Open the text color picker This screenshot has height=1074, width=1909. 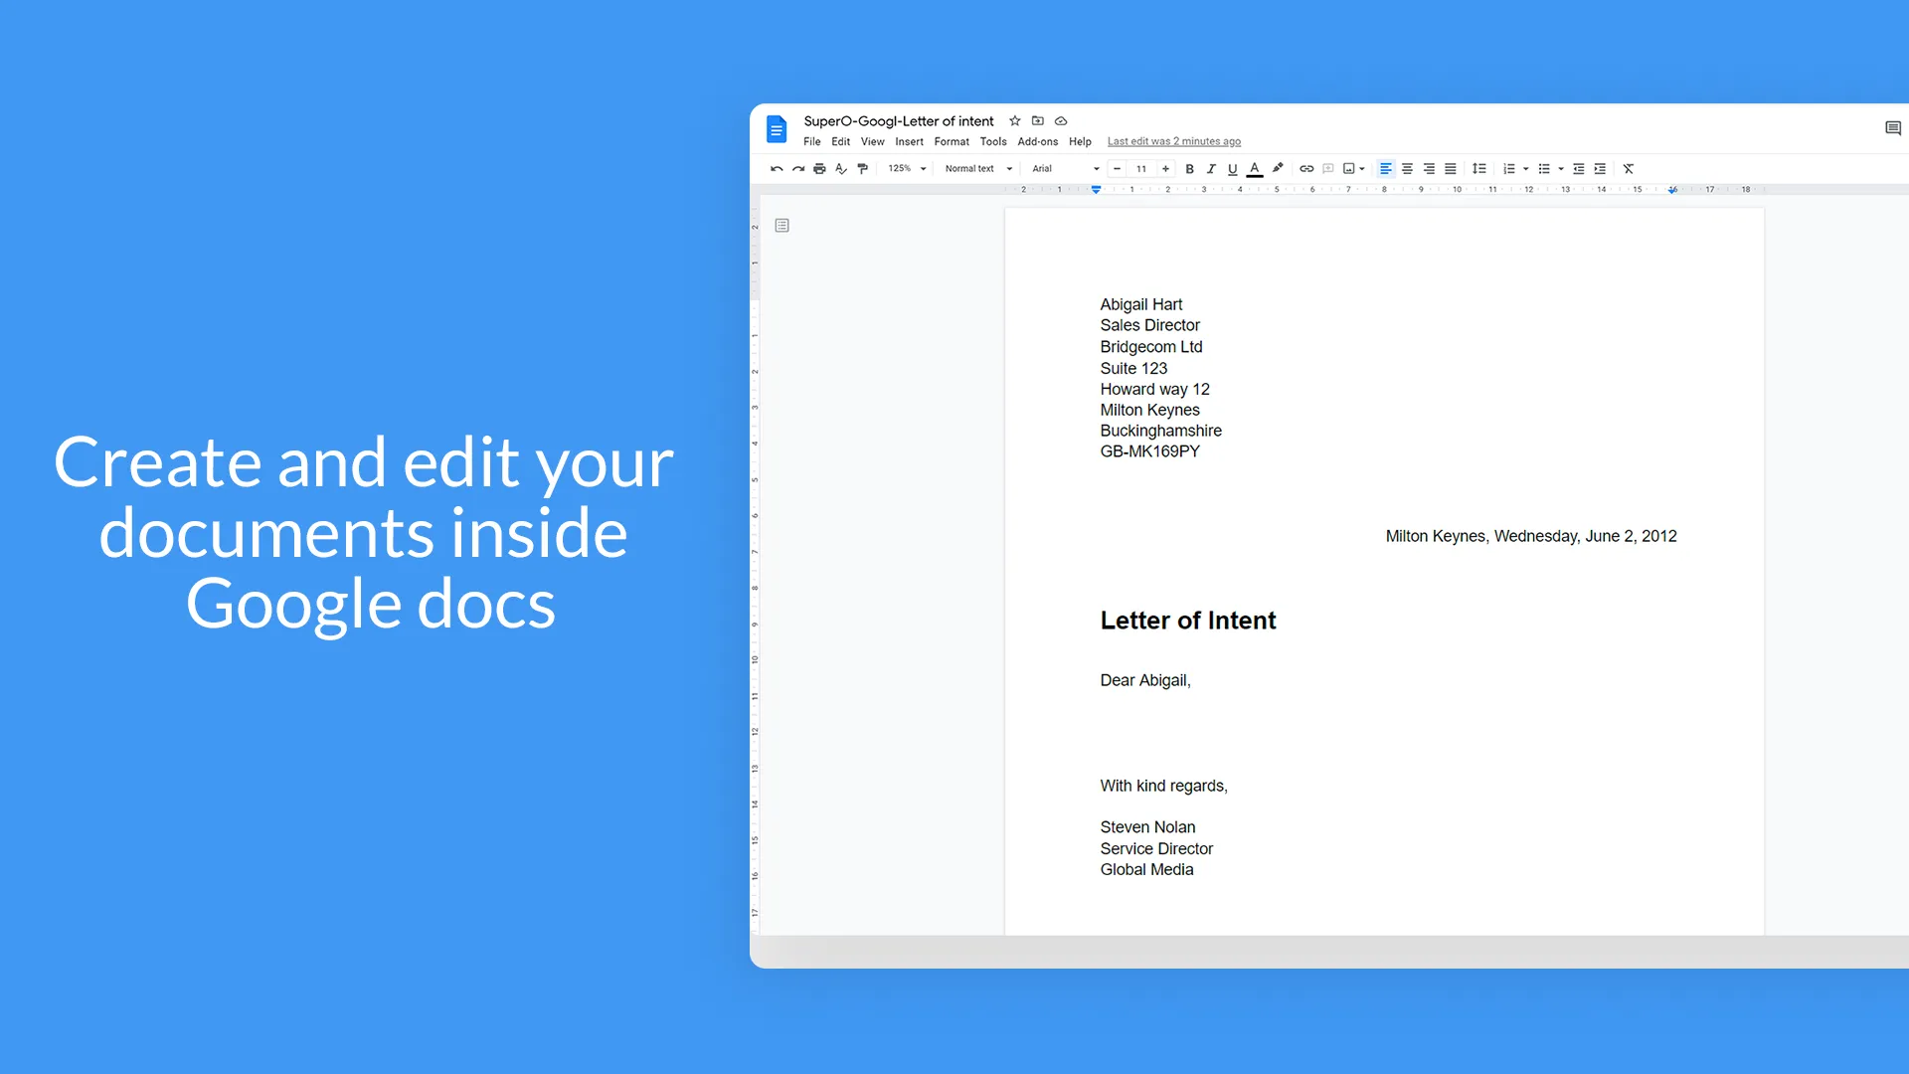click(x=1255, y=169)
